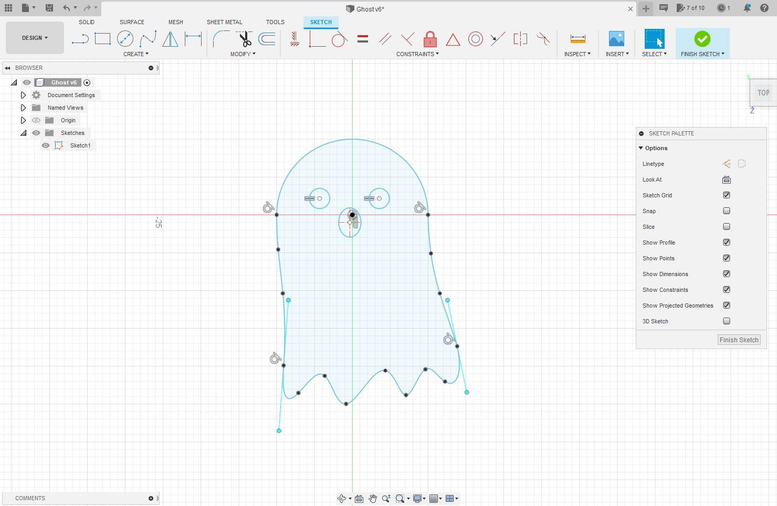
Task: Apply the Fix/UnFix lock constraint
Action: click(x=430, y=39)
